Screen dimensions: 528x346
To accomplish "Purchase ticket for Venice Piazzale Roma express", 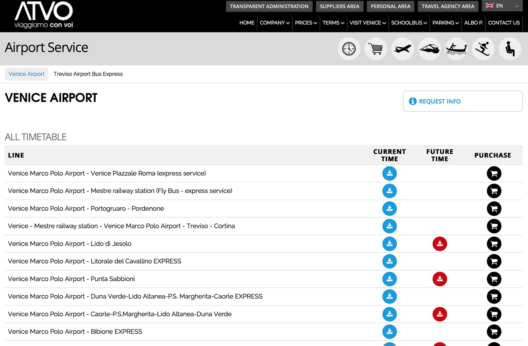I will point(494,174).
